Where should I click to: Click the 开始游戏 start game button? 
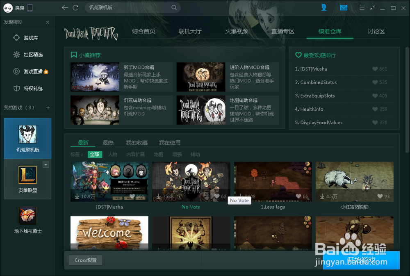pos(361,260)
